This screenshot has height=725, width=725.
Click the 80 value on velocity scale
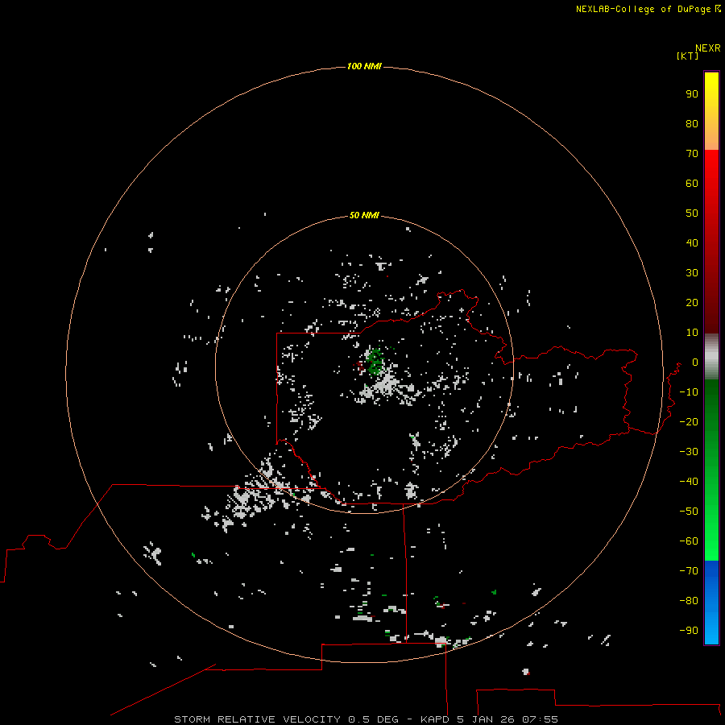click(692, 124)
